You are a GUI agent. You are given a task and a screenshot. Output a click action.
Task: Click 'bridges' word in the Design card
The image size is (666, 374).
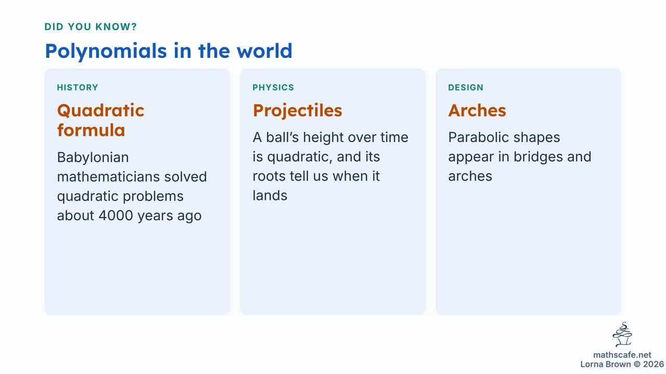point(539,157)
